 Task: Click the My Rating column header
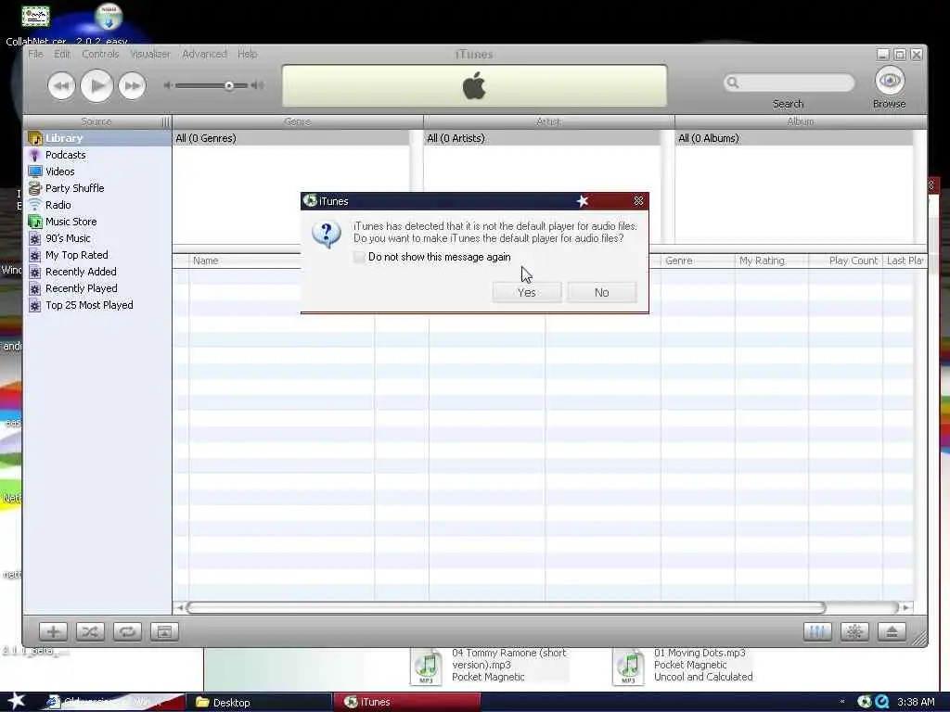coord(771,261)
